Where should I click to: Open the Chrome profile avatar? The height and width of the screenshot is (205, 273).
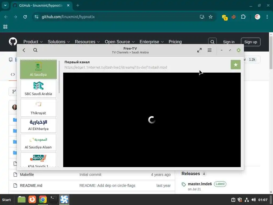click(258, 17)
